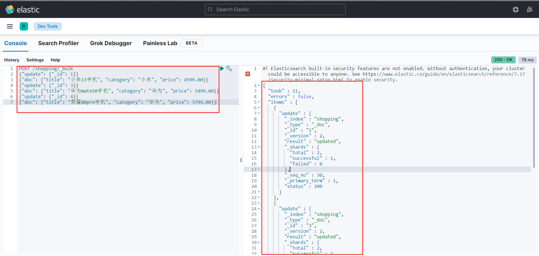
Task: Switch to the Search Profiler tab
Action: point(58,43)
